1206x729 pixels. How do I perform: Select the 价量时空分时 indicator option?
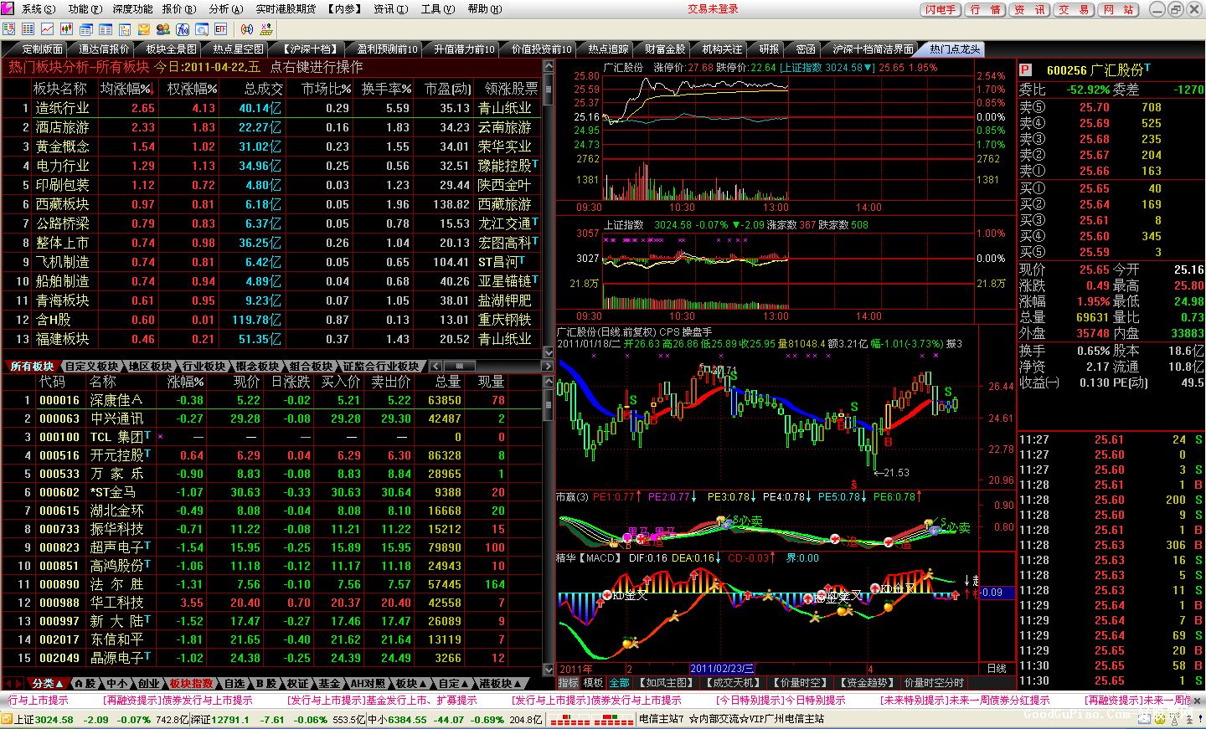(934, 683)
